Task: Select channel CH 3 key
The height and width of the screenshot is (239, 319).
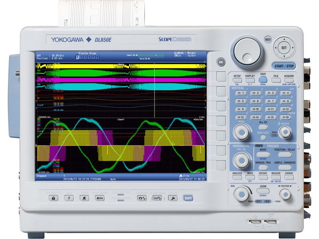Action: pyautogui.click(x=271, y=93)
